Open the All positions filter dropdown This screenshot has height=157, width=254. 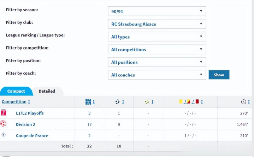pos(156,62)
